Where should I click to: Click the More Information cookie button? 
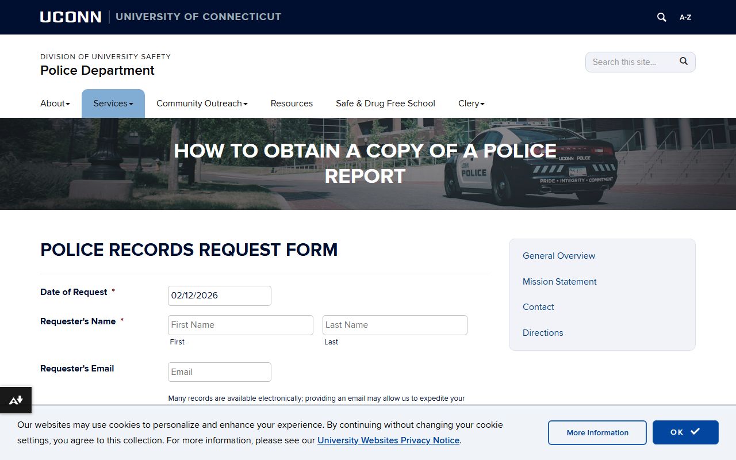597,432
